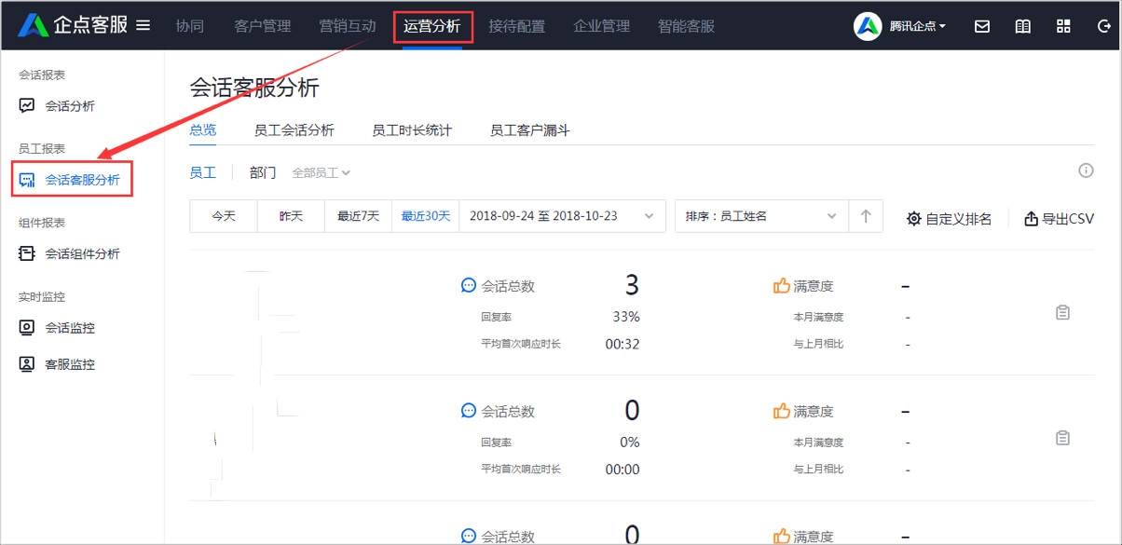
Task: Click the 企点客服 logo icon
Action: [33, 26]
